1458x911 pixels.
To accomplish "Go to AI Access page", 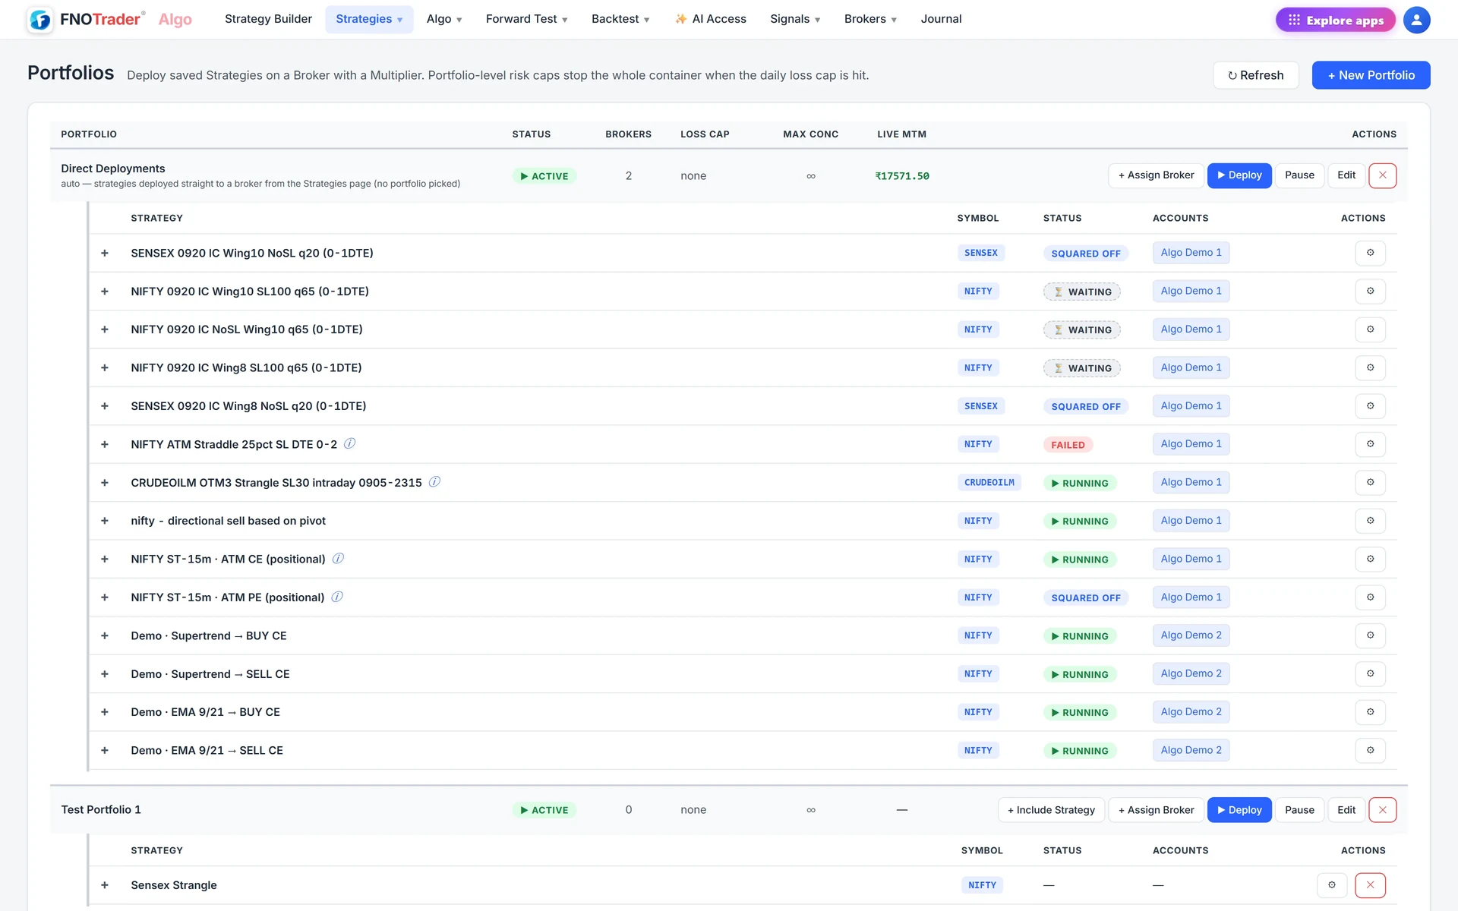I will point(711,19).
